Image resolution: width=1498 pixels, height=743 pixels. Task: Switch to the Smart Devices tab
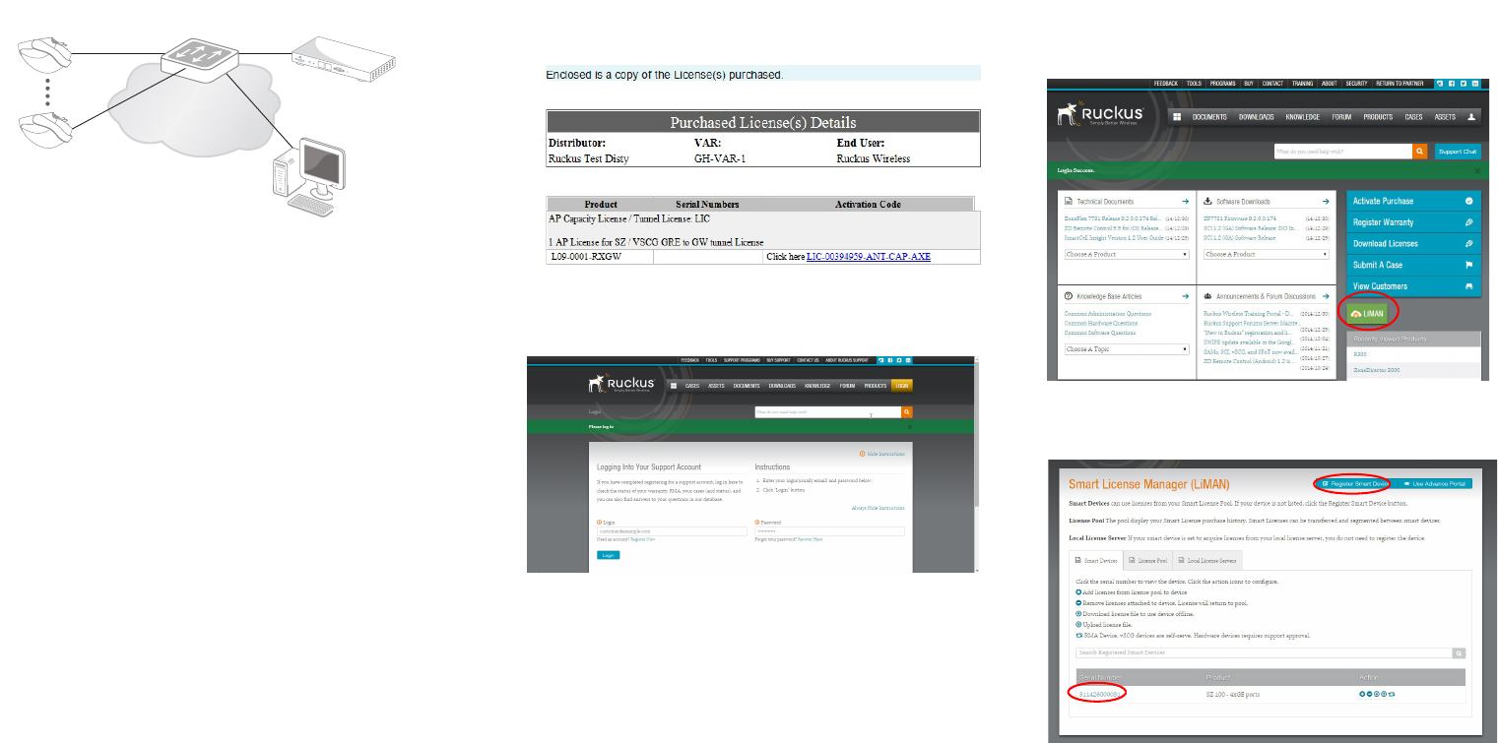click(x=1097, y=560)
